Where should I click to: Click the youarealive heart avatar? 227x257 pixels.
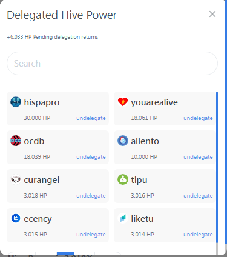pos(123,102)
